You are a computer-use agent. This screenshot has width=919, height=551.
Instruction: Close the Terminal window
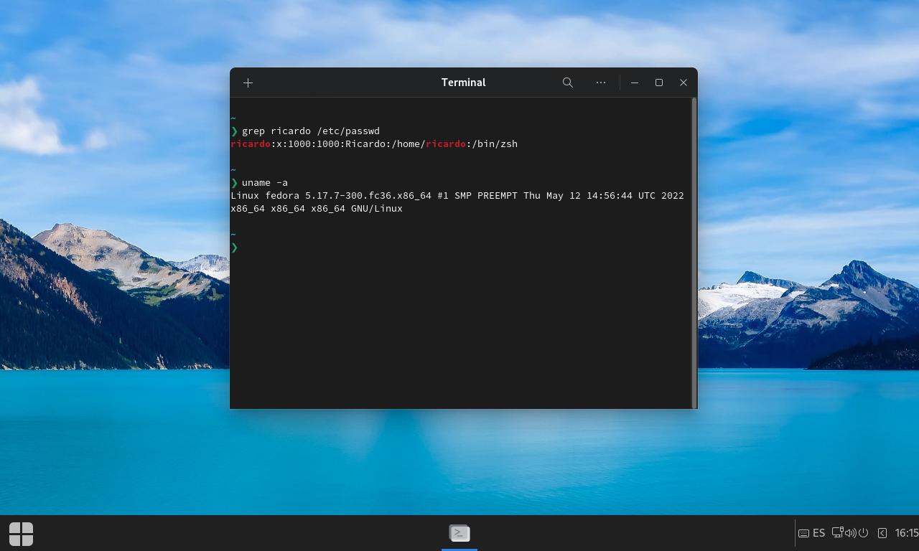coord(684,83)
